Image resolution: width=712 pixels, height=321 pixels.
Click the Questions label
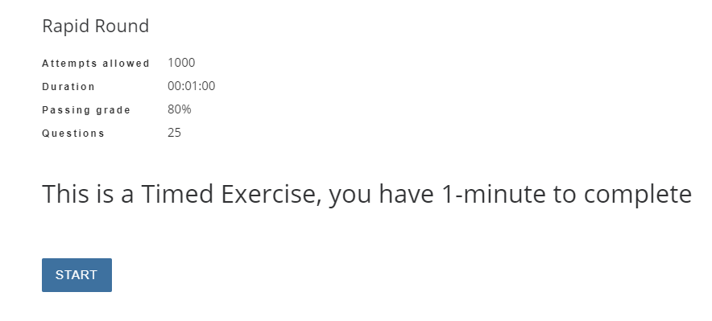point(73,134)
